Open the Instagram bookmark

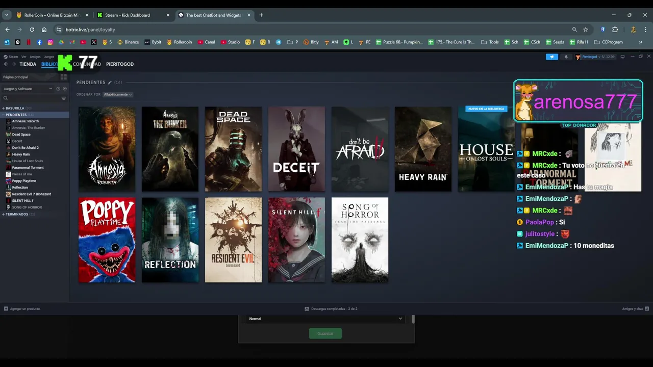[x=50, y=42]
